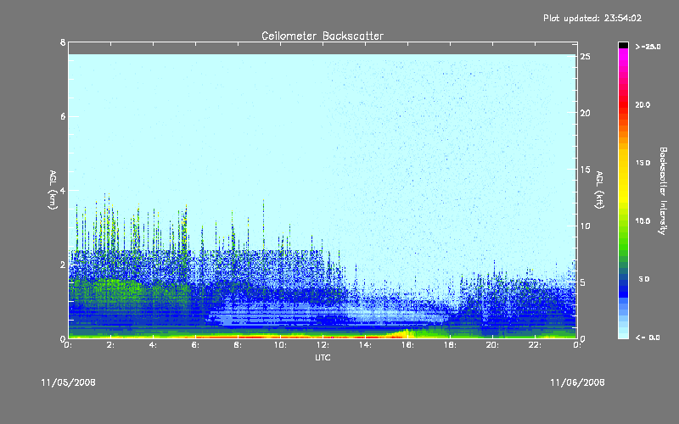Click the '12:' UTC hour tick
This screenshot has width=679, height=424.
coord(323,345)
